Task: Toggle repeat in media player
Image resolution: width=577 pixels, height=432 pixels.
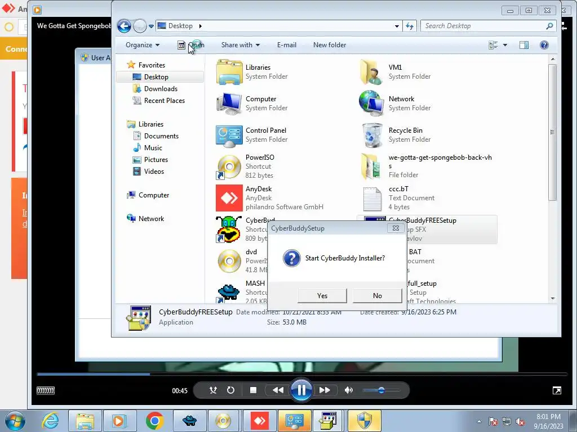Action: pos(230,390)
